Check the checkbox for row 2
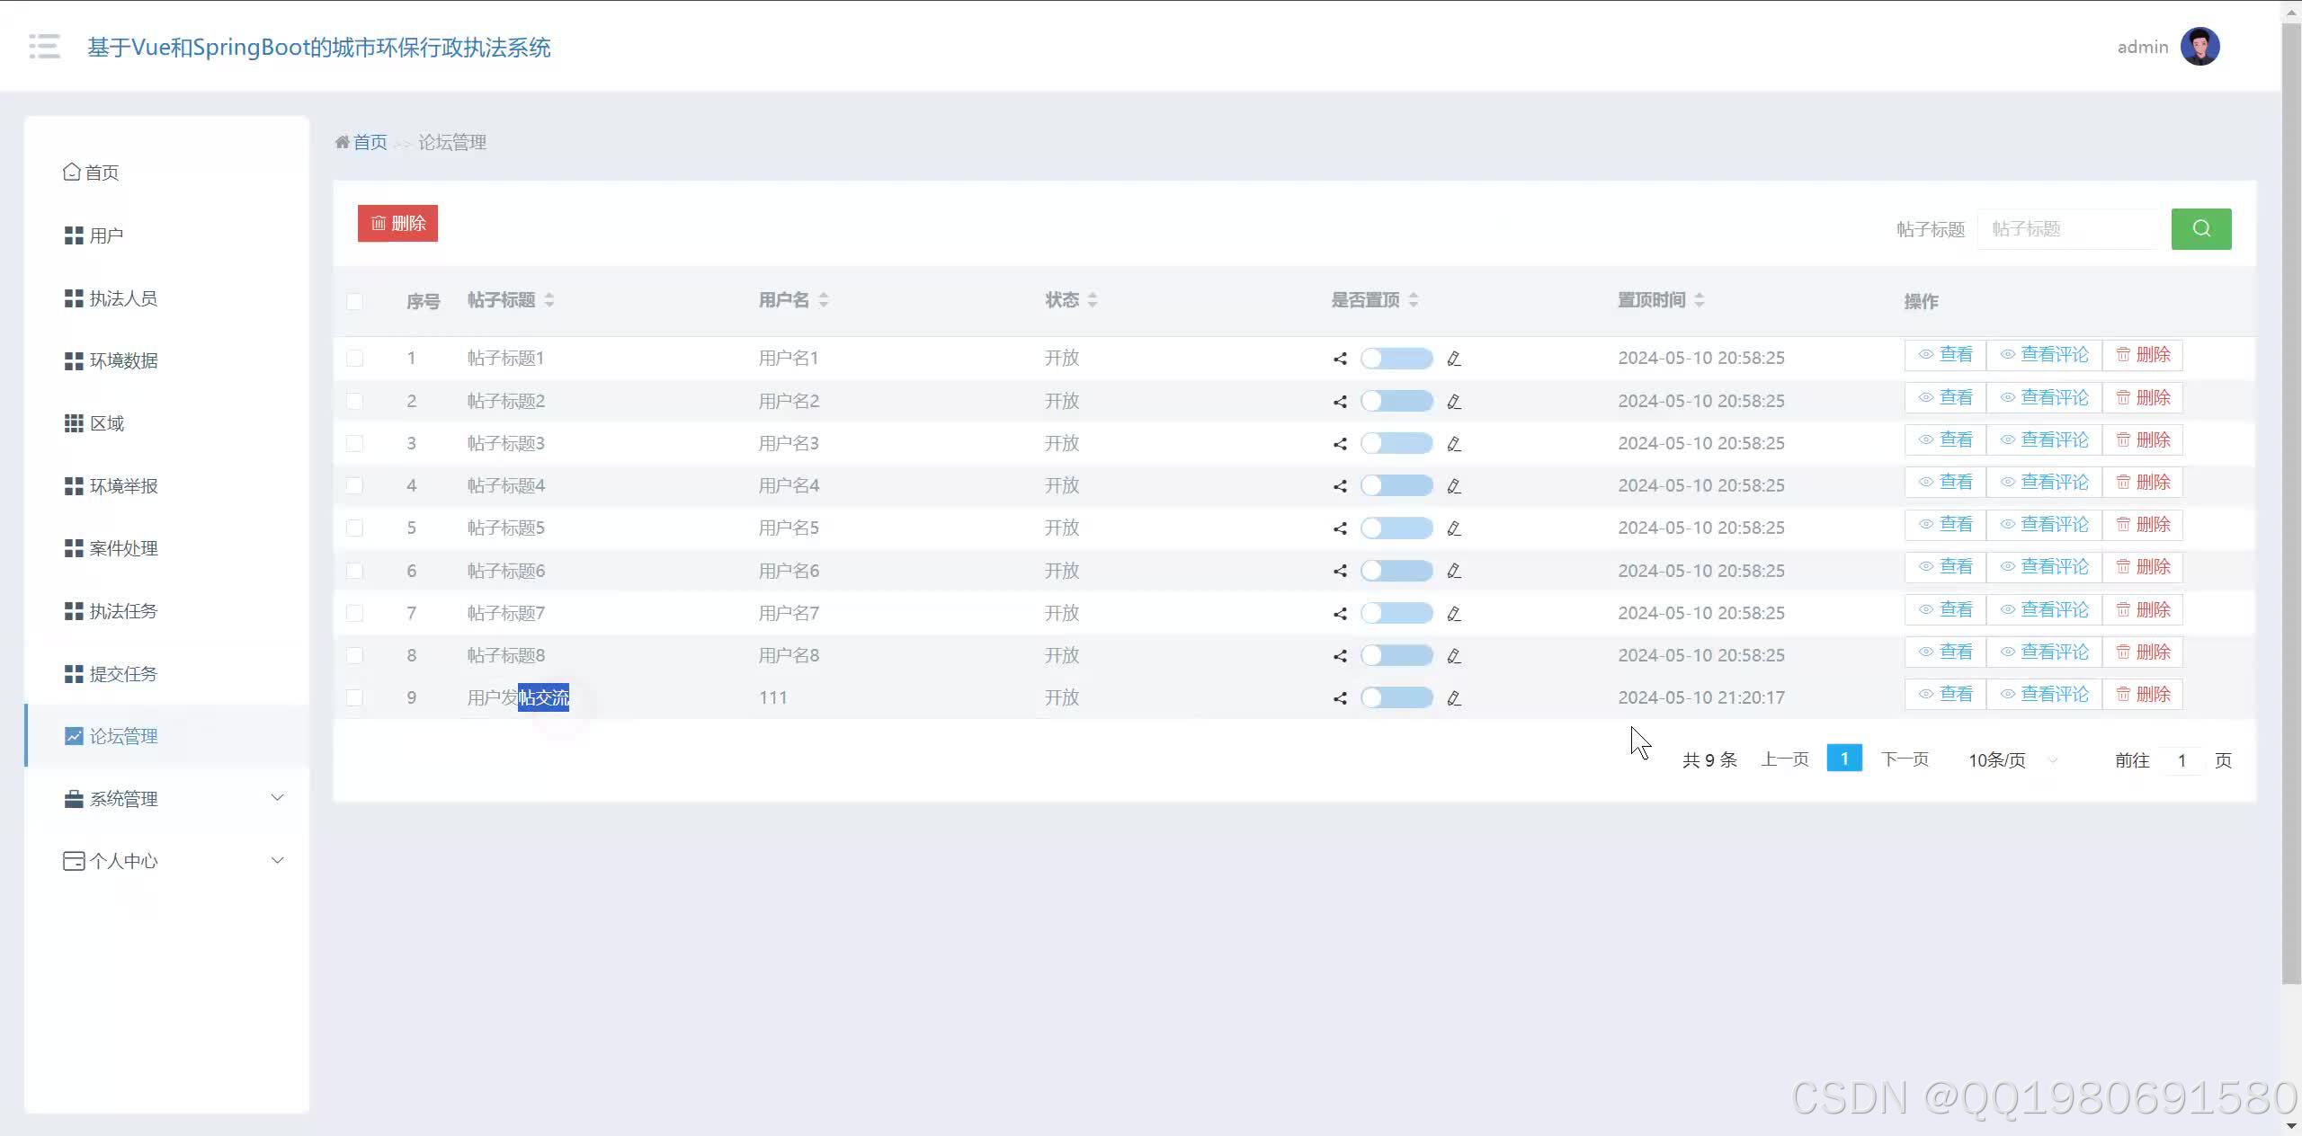The height and width of the screenshot is (1136, 2302). (354, 401)
